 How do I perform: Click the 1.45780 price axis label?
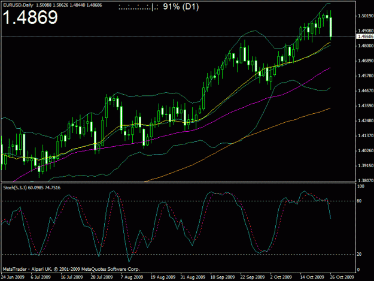tap(366, 75)
